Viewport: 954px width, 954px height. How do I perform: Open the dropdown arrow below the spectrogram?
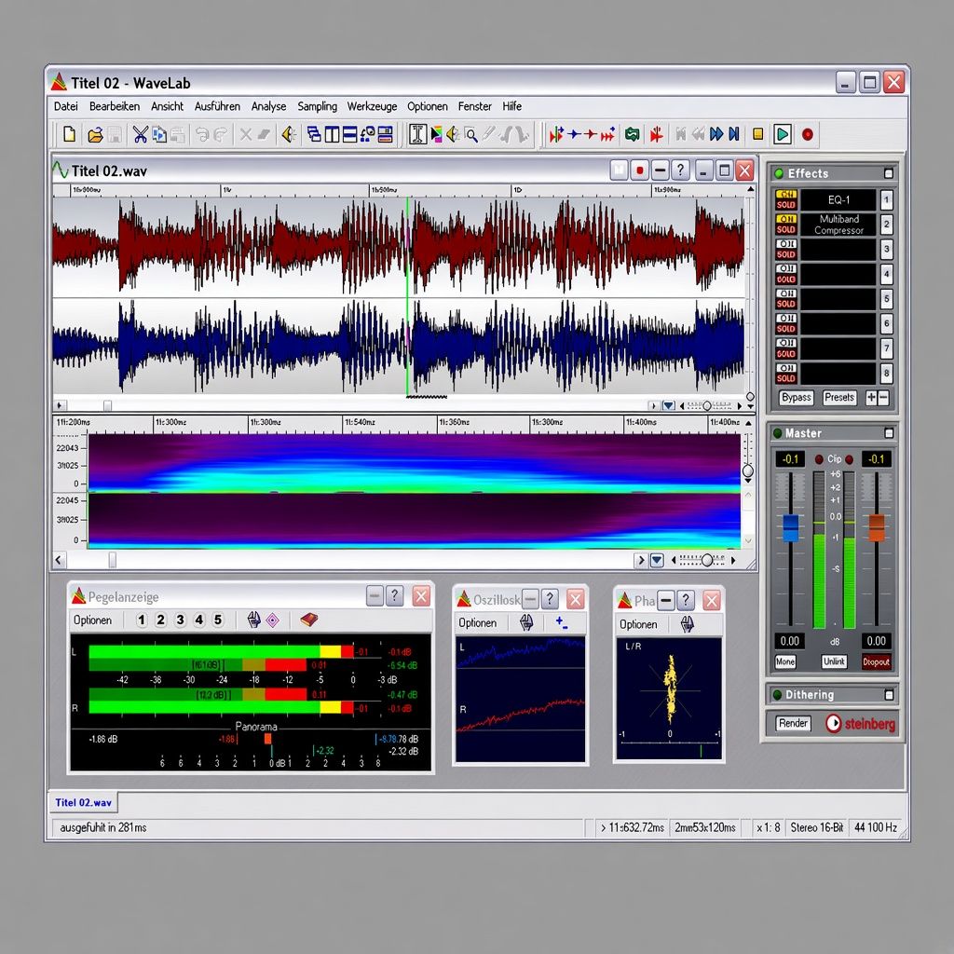657,560
